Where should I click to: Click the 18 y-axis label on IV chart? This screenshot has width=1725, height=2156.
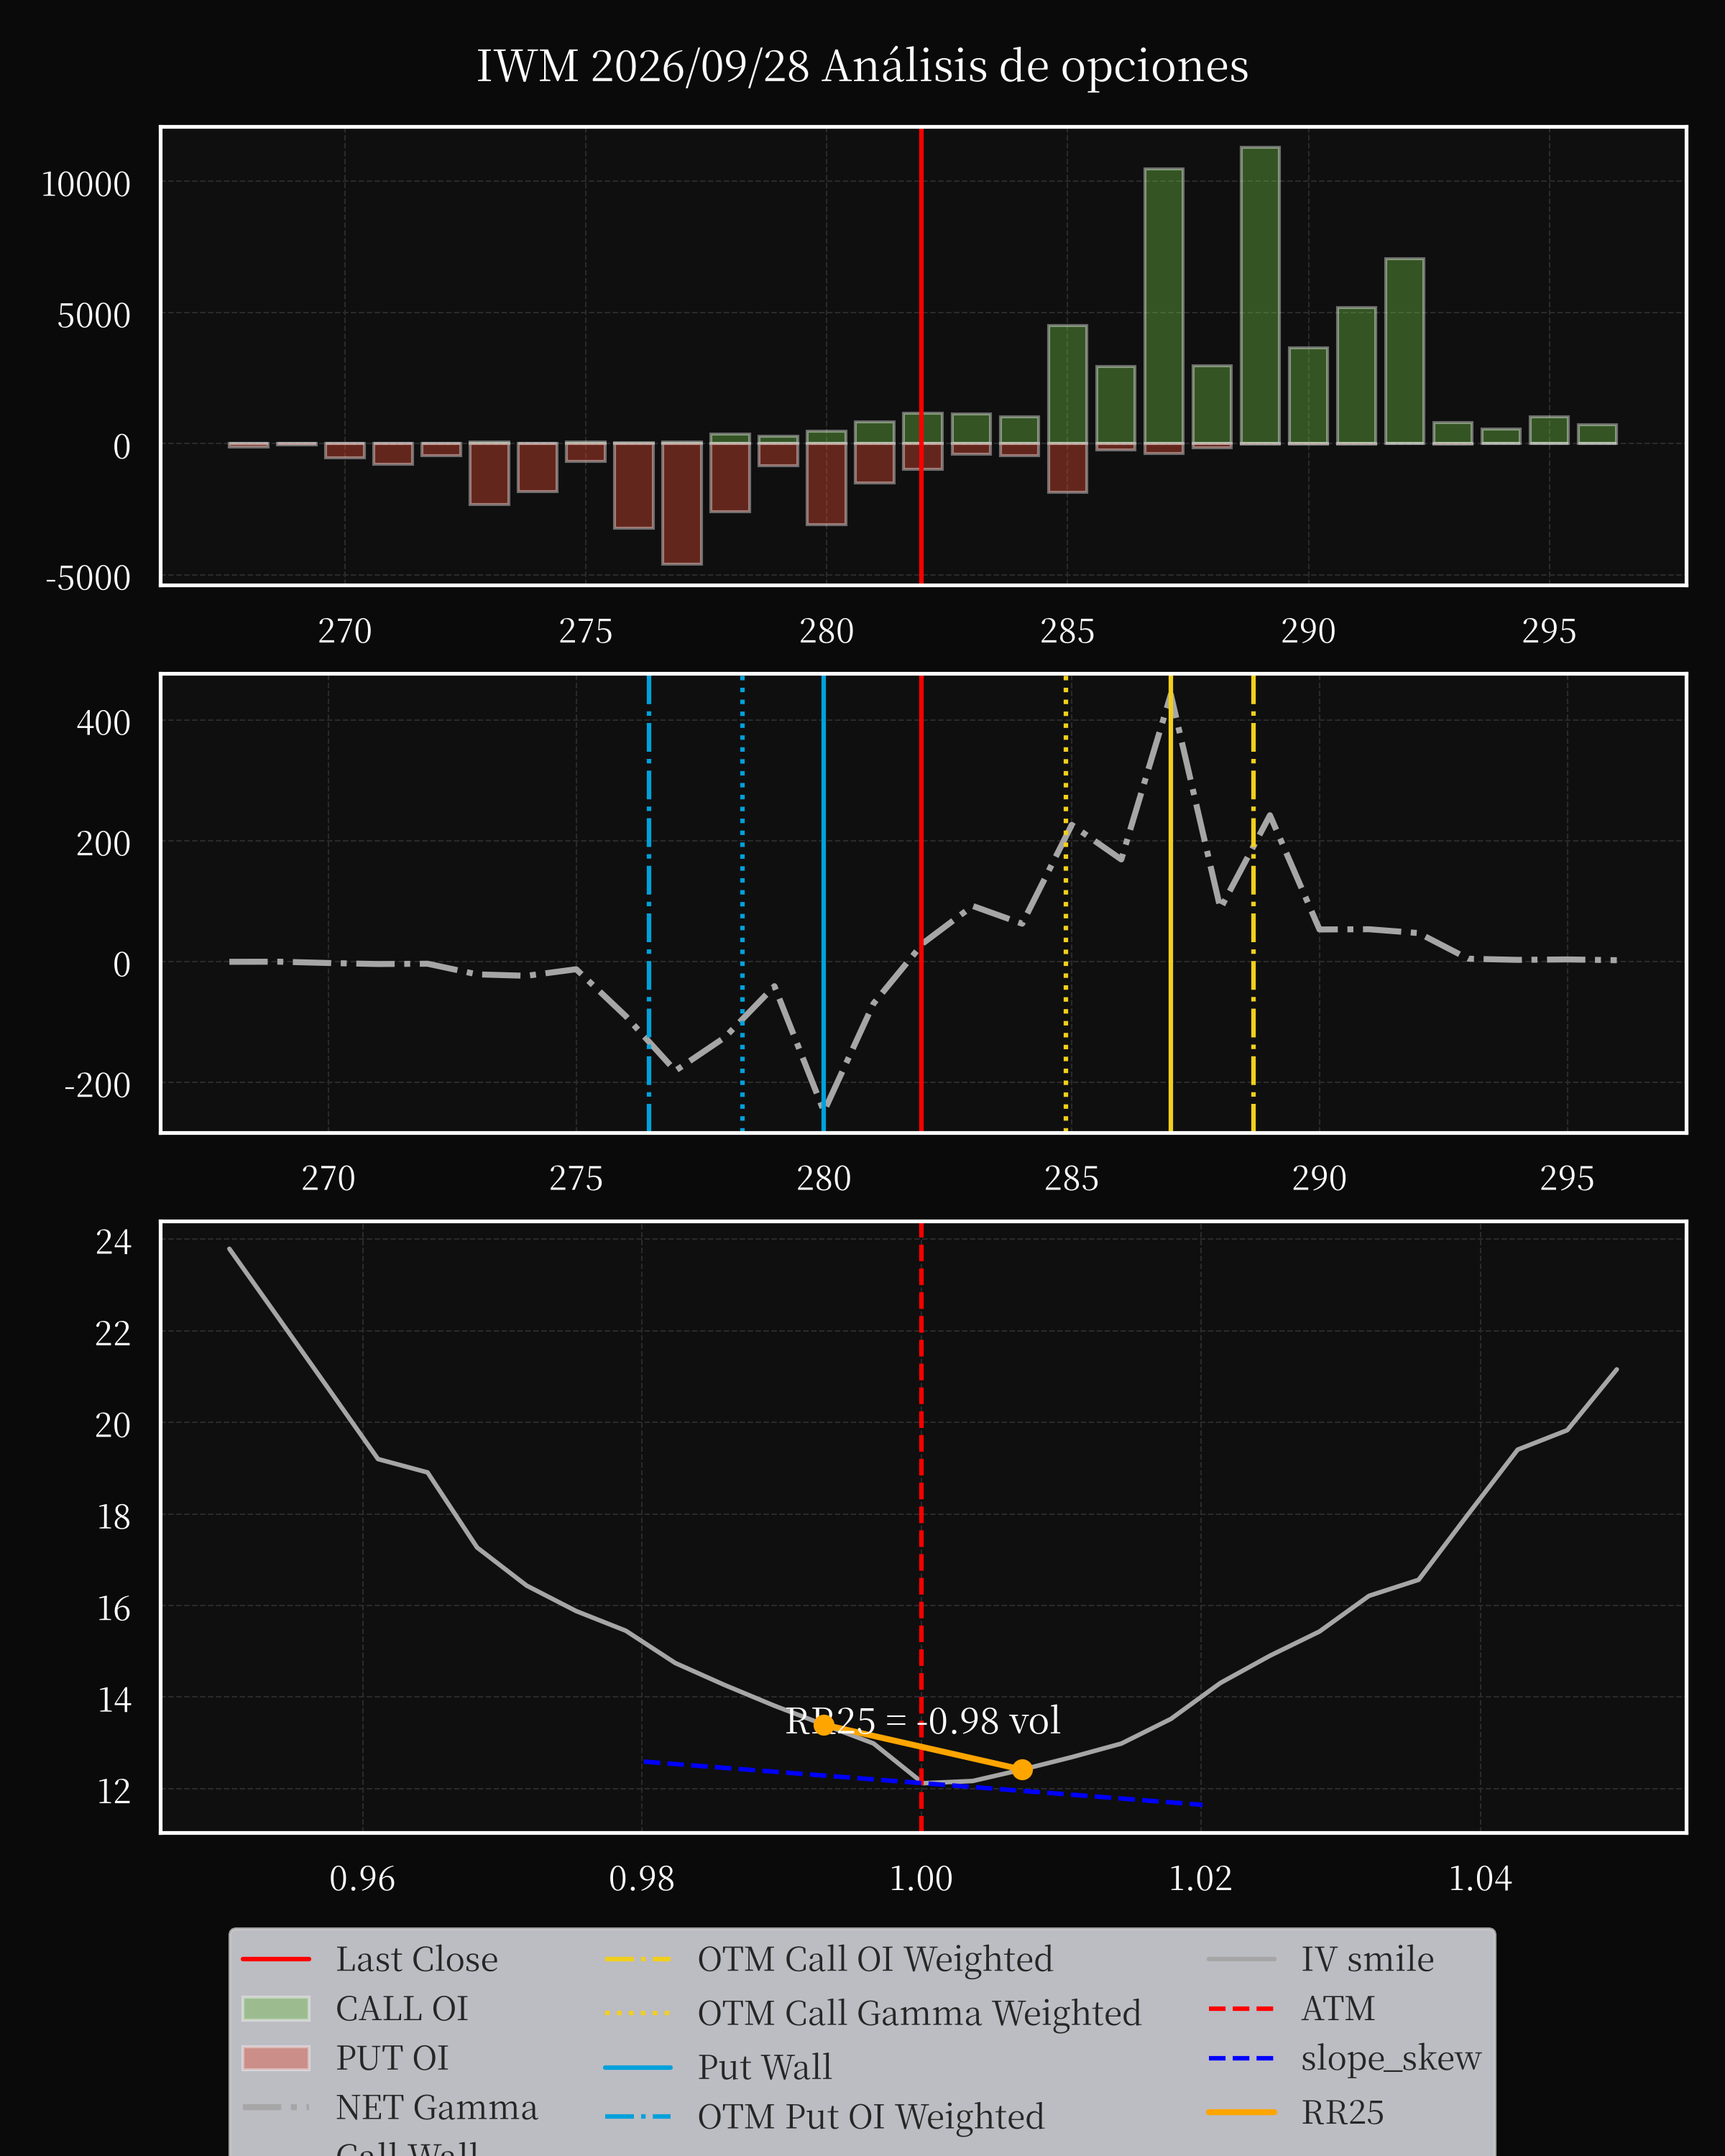pos(113,1516)
